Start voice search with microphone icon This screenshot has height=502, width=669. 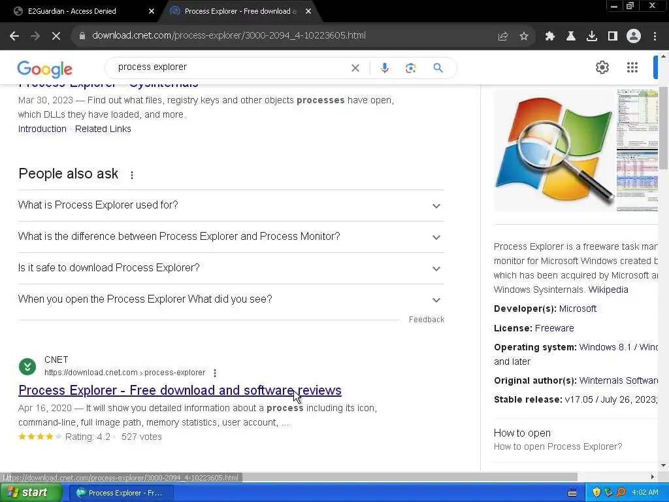(x=384, y=68)
